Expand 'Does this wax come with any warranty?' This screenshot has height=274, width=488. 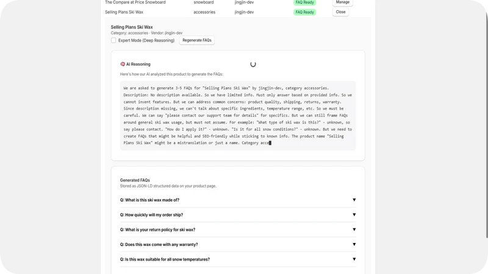[x=238, y=245]
